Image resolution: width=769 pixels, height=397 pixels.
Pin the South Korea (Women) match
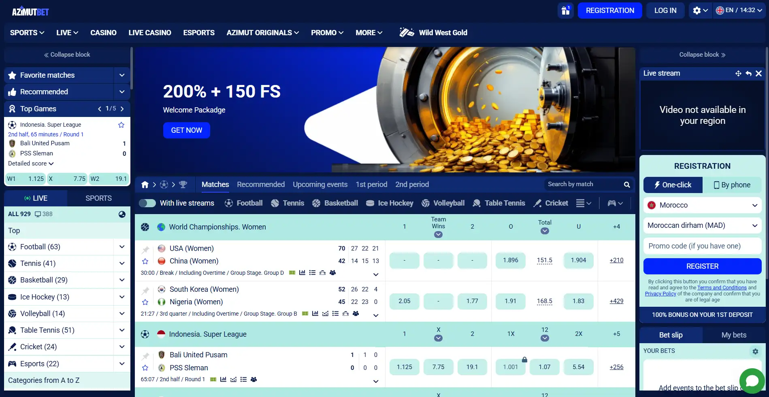(146, 290)
